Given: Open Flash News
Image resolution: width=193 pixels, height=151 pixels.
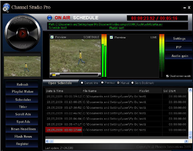Looking at the screenshot, I should [x=22, y=136].
